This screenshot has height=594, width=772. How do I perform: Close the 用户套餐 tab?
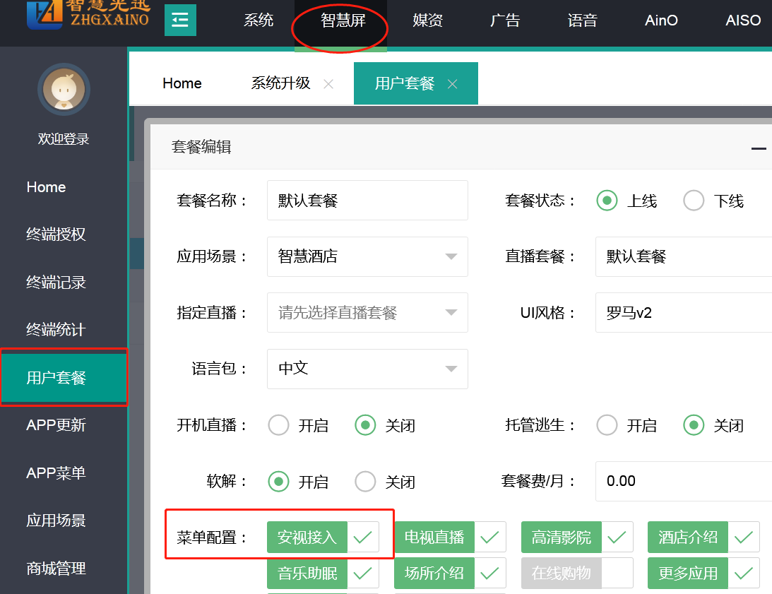coord(453,84)
